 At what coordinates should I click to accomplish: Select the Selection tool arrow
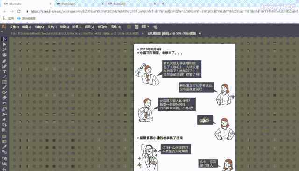(x=5, y=39)
